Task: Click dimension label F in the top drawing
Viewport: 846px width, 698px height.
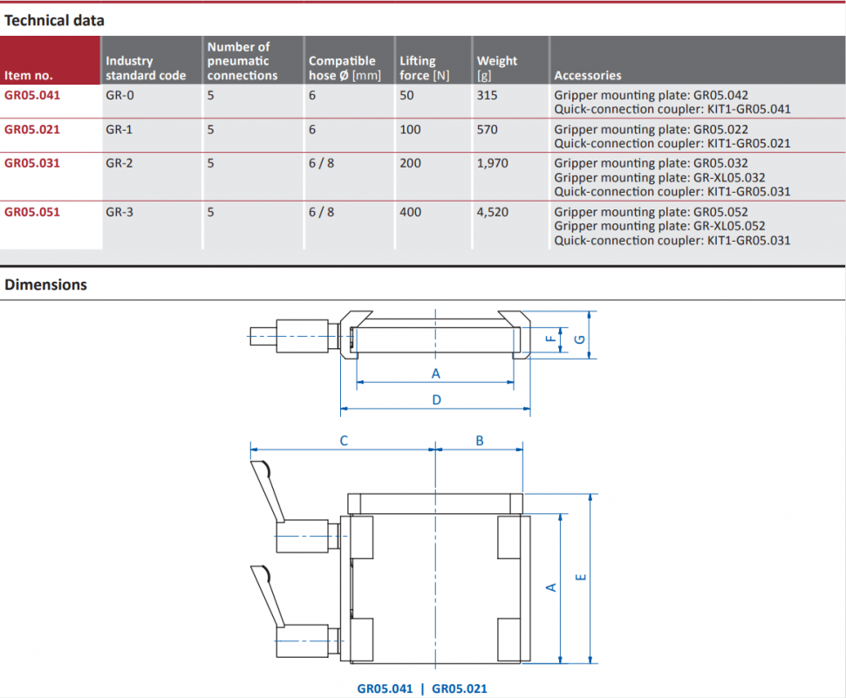Action: 549,339
